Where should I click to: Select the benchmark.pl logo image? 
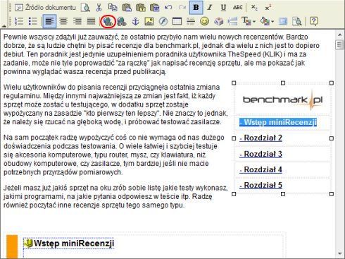click(283, 100)
